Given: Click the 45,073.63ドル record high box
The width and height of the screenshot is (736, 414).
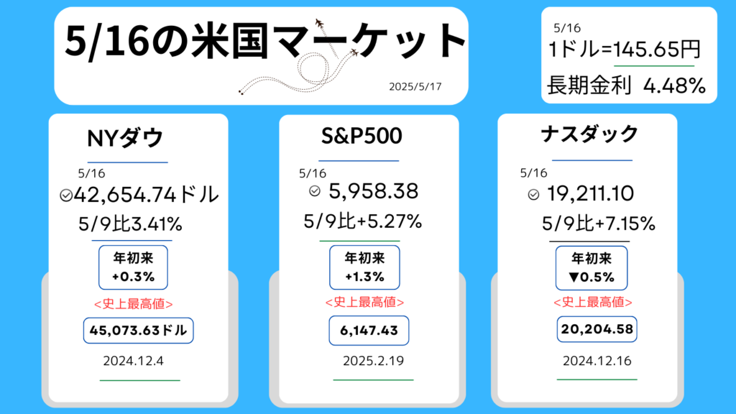Looking at the screenshot, I should tap(139, 331).
